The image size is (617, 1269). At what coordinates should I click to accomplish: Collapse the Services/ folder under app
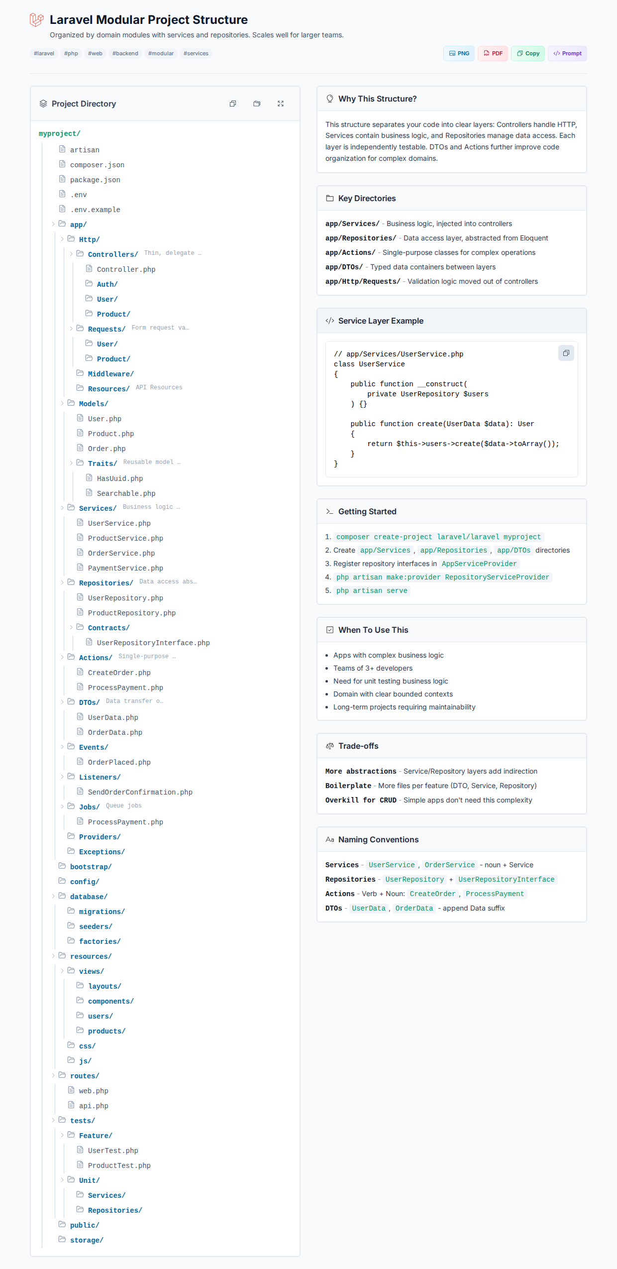click(x=62, y=508)
